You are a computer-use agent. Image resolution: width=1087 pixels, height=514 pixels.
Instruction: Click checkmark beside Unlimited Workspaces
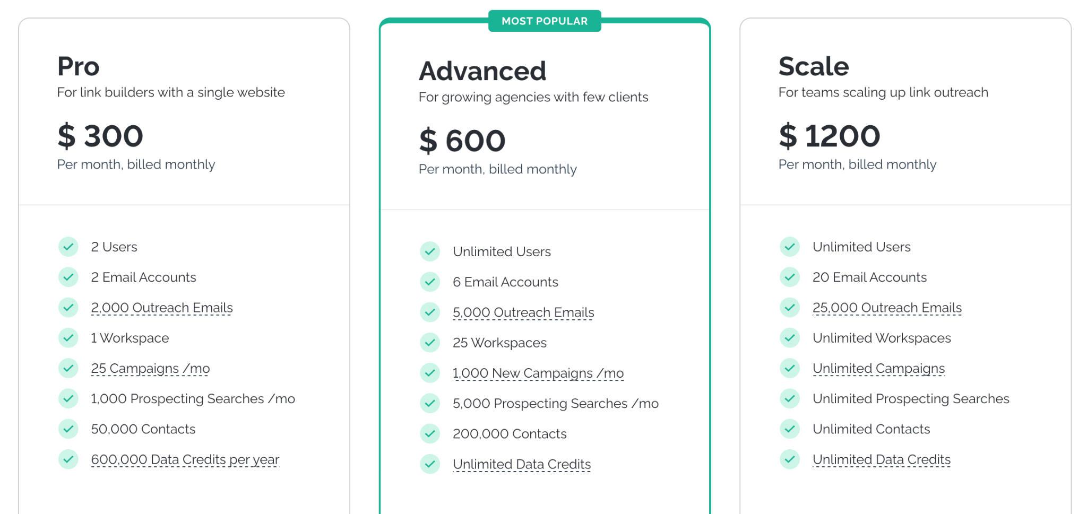(790, 338)
